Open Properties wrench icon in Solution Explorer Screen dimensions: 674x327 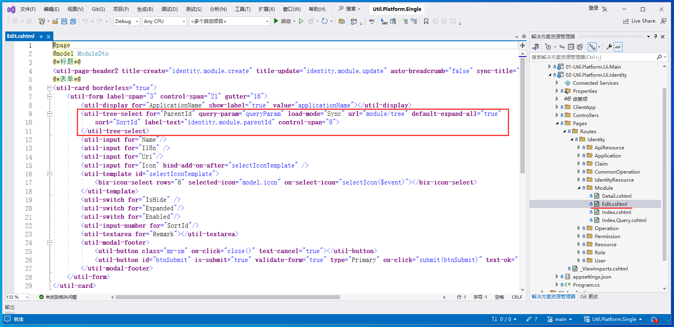(x=609, y=47)
